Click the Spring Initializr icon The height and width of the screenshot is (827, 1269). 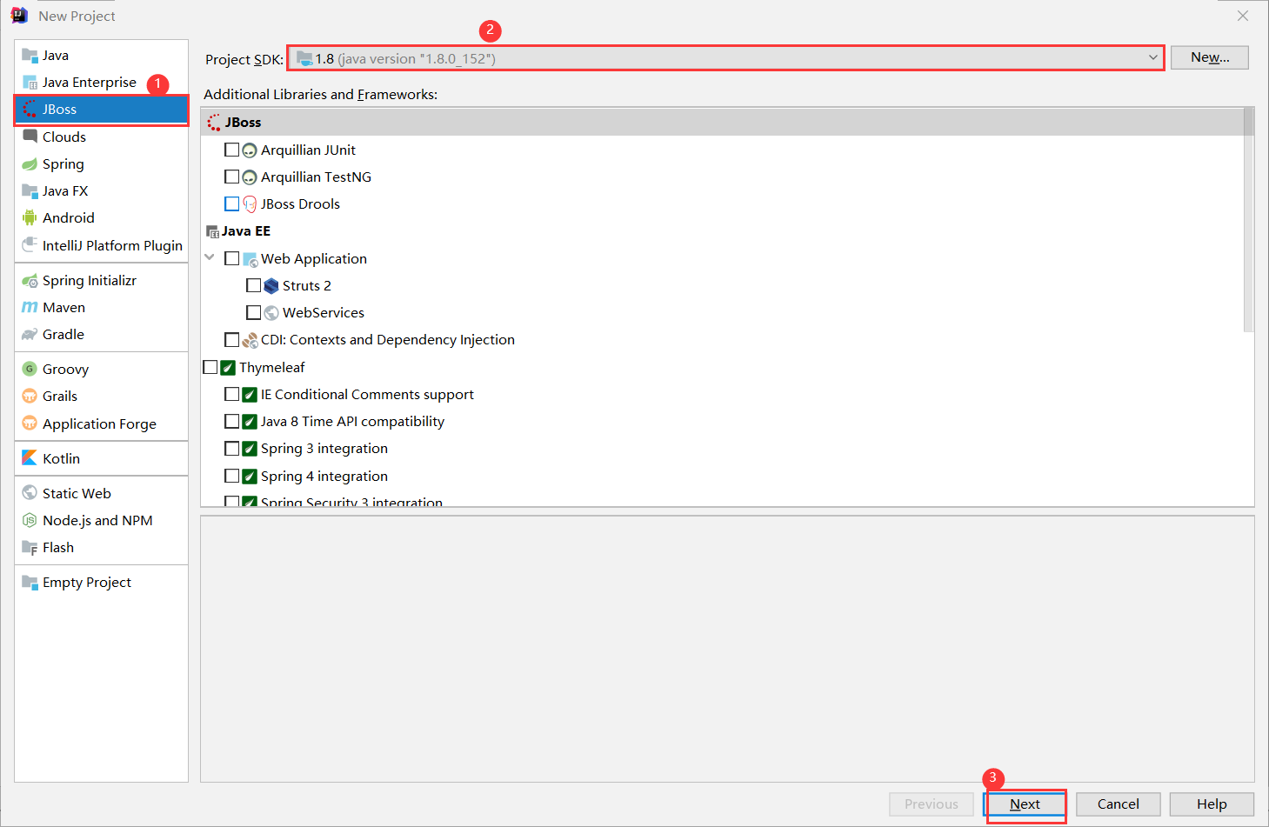(x=30, y=281)
